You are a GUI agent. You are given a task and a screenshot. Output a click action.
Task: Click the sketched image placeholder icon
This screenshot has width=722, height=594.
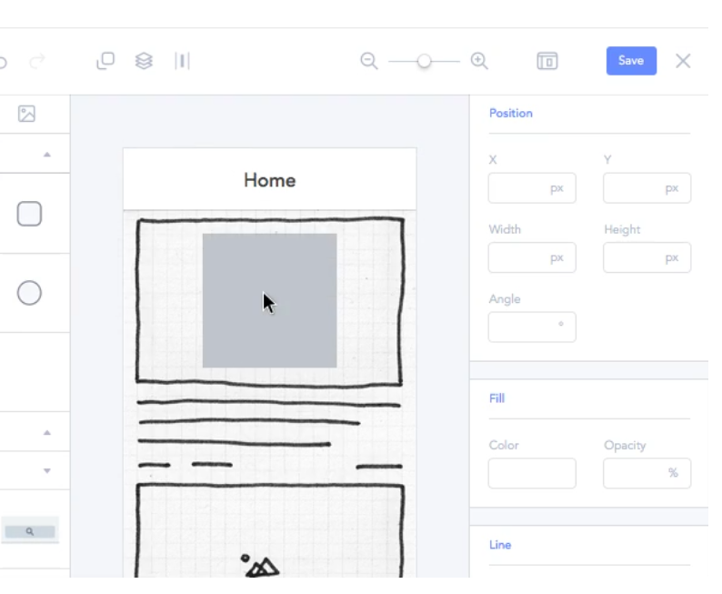[x=260, y=565]
